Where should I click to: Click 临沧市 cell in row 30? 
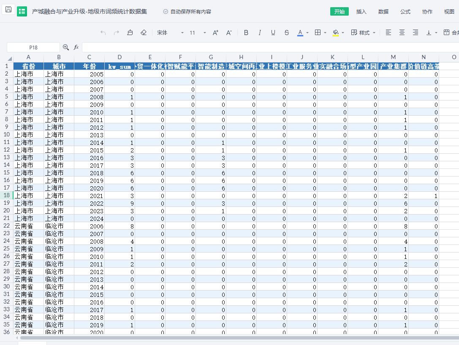[x=59, y=287]
